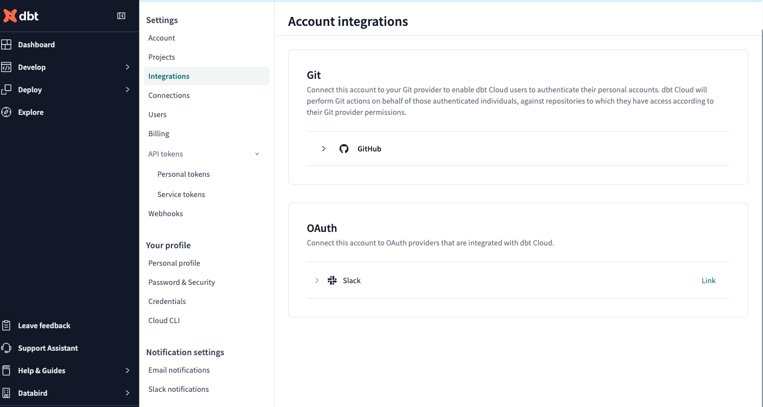This screenshot has width=763, height=407.
Task: Collapse the sidebar with the panel icon
Action: (121, 16)
